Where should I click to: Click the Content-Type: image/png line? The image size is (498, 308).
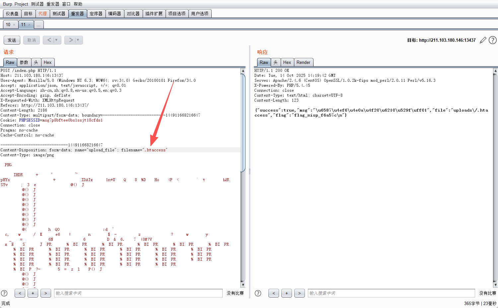(x=27, y=155)
